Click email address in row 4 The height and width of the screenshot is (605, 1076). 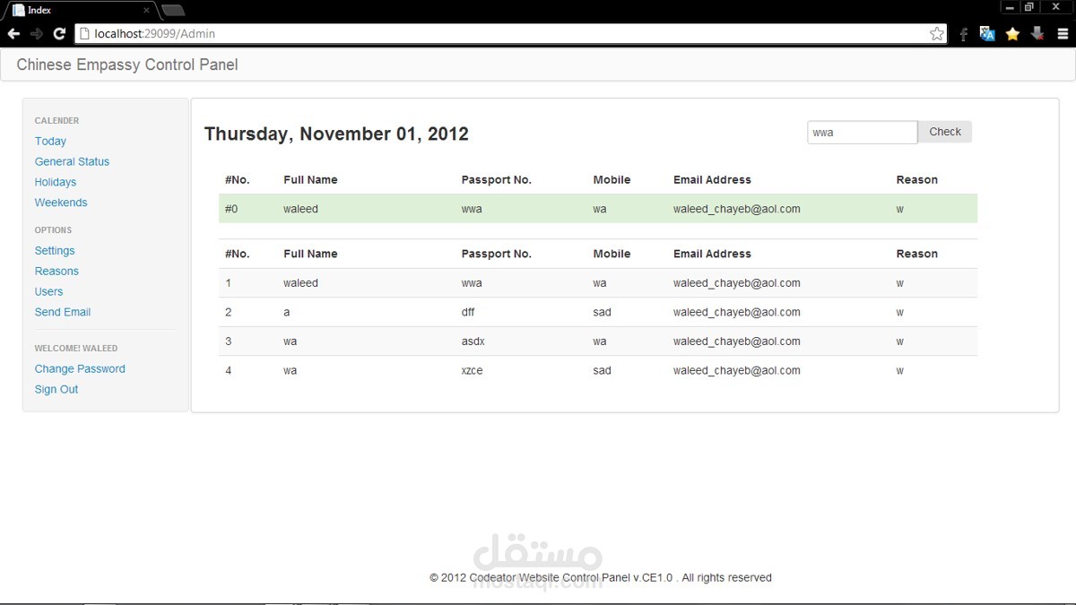point(737,370)
